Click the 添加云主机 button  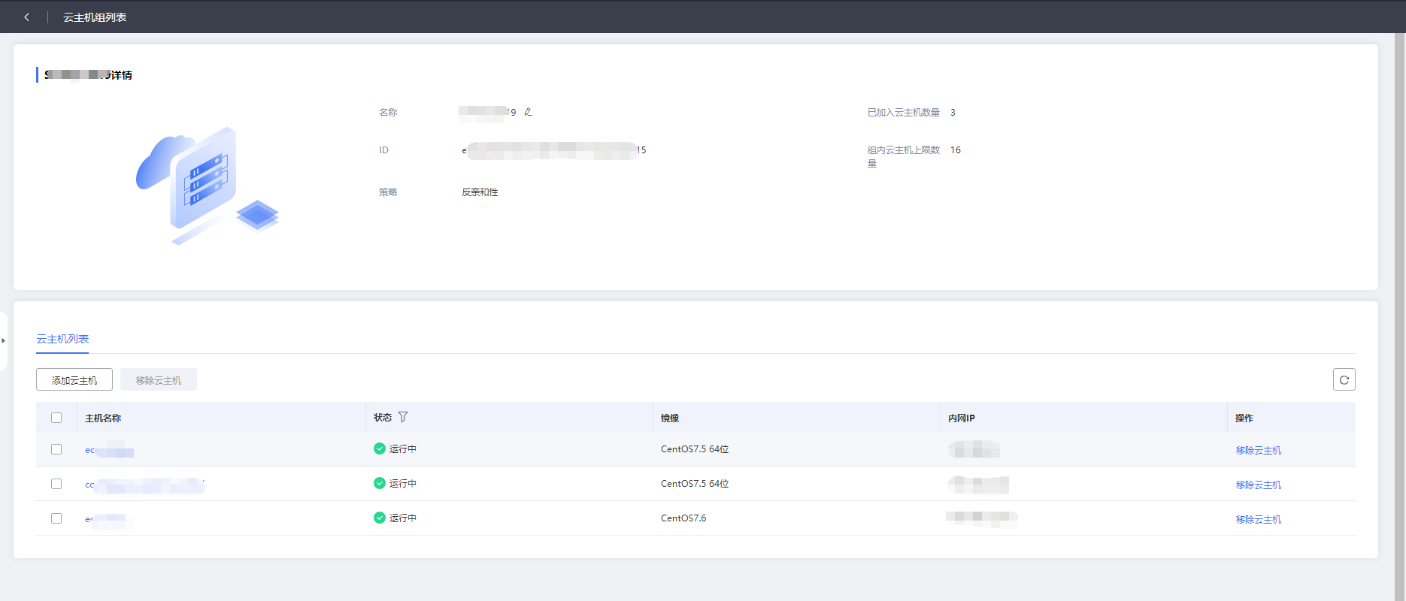(x=74, y=379)
